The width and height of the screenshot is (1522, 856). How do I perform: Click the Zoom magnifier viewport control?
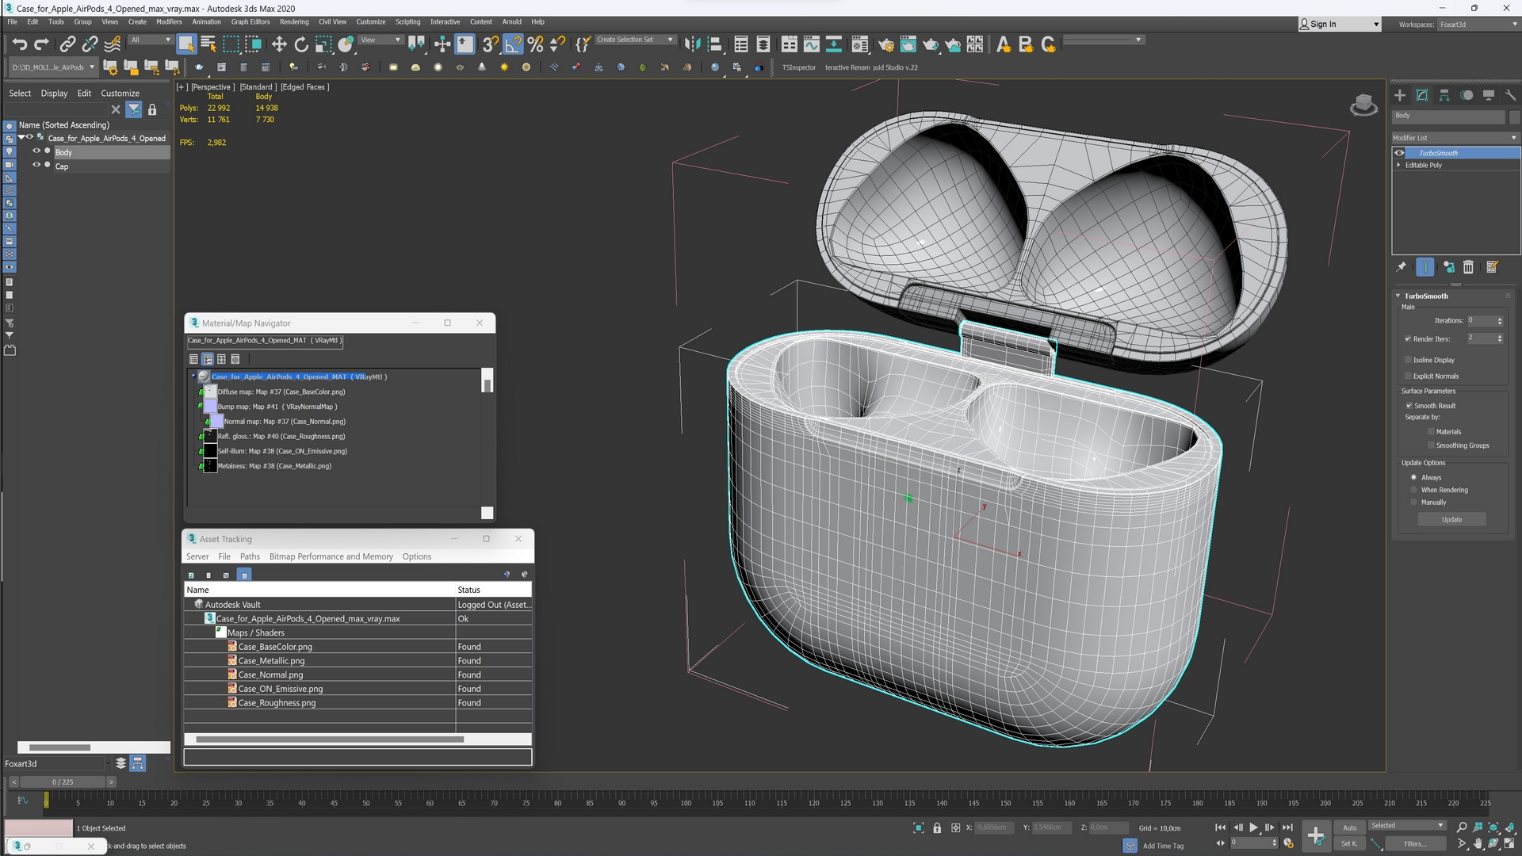point(1462,827)
